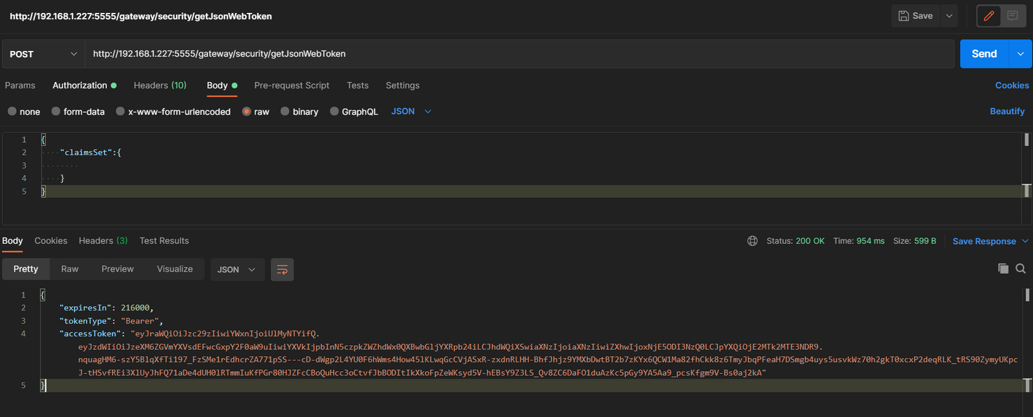Open the comments icon at top right
The height and width of the screenshot is (417, 1033).
pos(1012,16)
